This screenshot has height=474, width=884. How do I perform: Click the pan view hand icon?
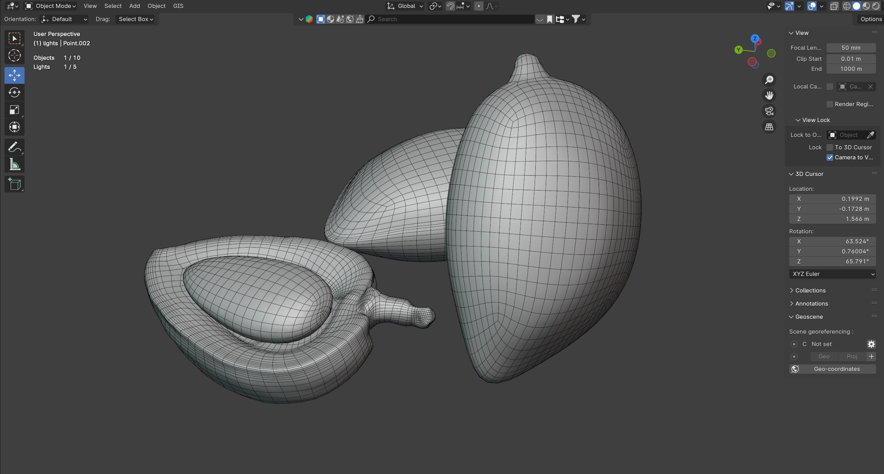point(769,95)
